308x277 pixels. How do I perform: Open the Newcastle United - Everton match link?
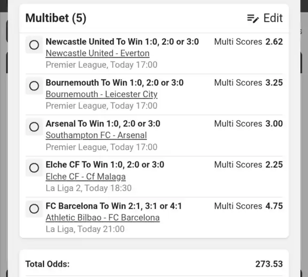click(98, 53)
